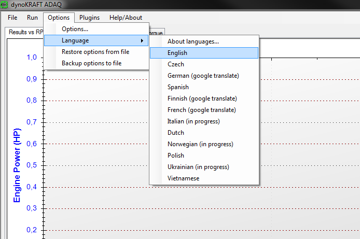The height and width of the screenshot is (239, 360).
Task: Open the Run menu
Action: (x=32, y=18)
